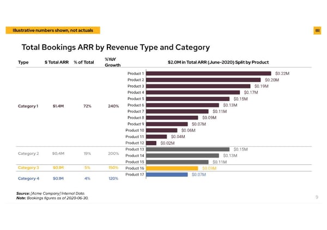The height and width of the screenshot is (230, 327).
Task: Click the $0.22M data label
Action: [282, 73]
